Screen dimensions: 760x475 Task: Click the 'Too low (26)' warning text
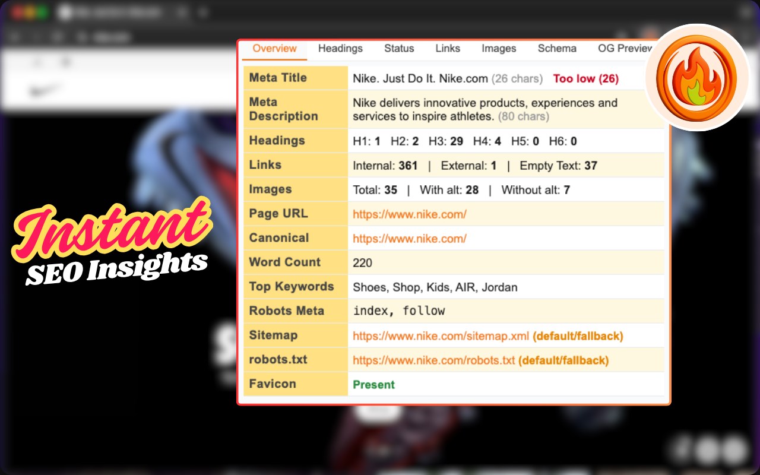coord(585,78)
